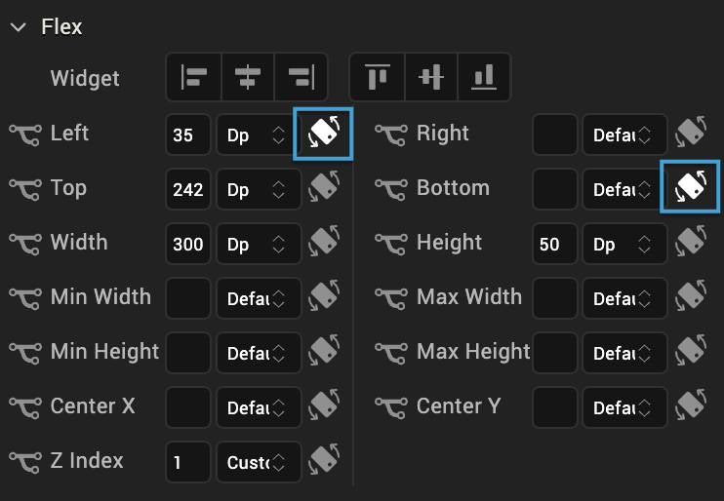This screenshot has height=501, width=724.
Task: Align widget to top edge
Action: [x=378, y=78]
